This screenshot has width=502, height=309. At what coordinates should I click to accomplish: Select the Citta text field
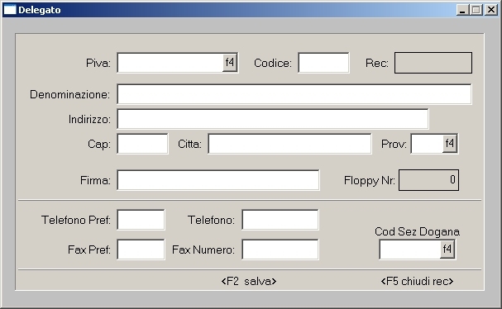289,144
